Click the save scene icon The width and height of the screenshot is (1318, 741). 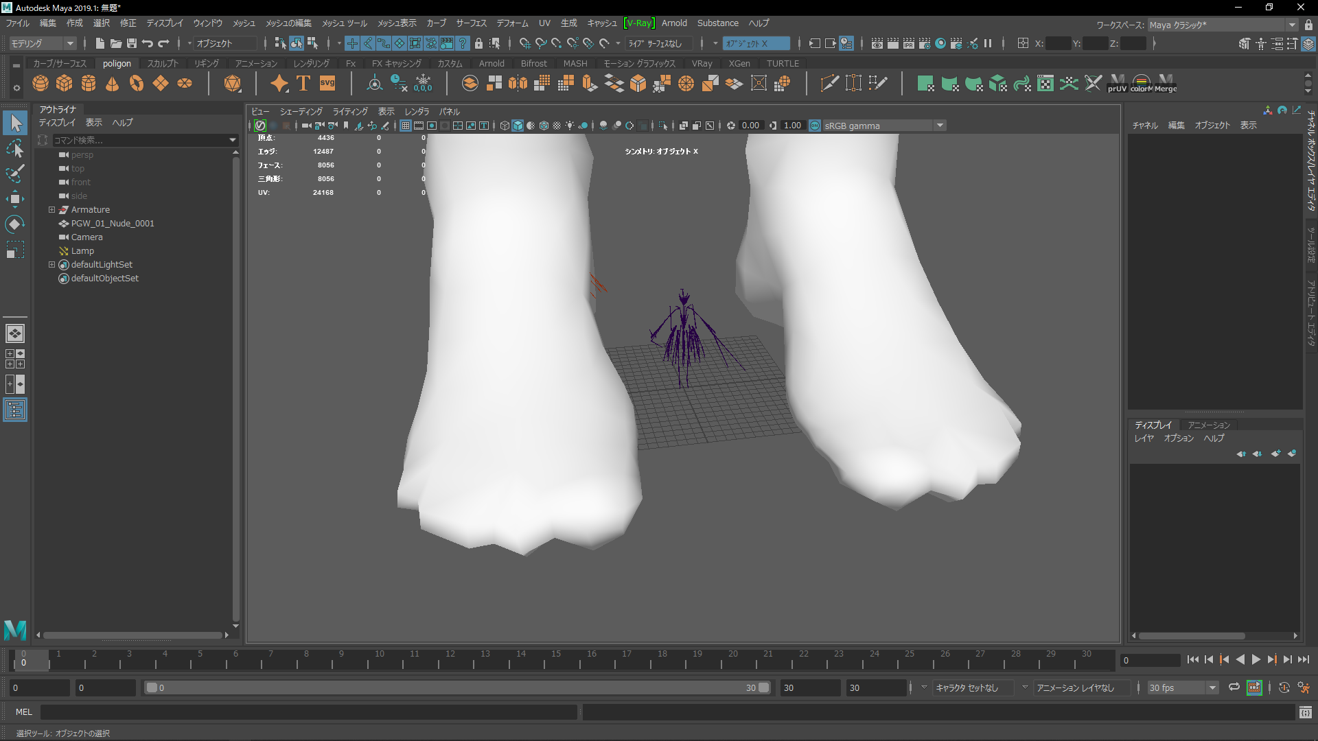point(132,43)
